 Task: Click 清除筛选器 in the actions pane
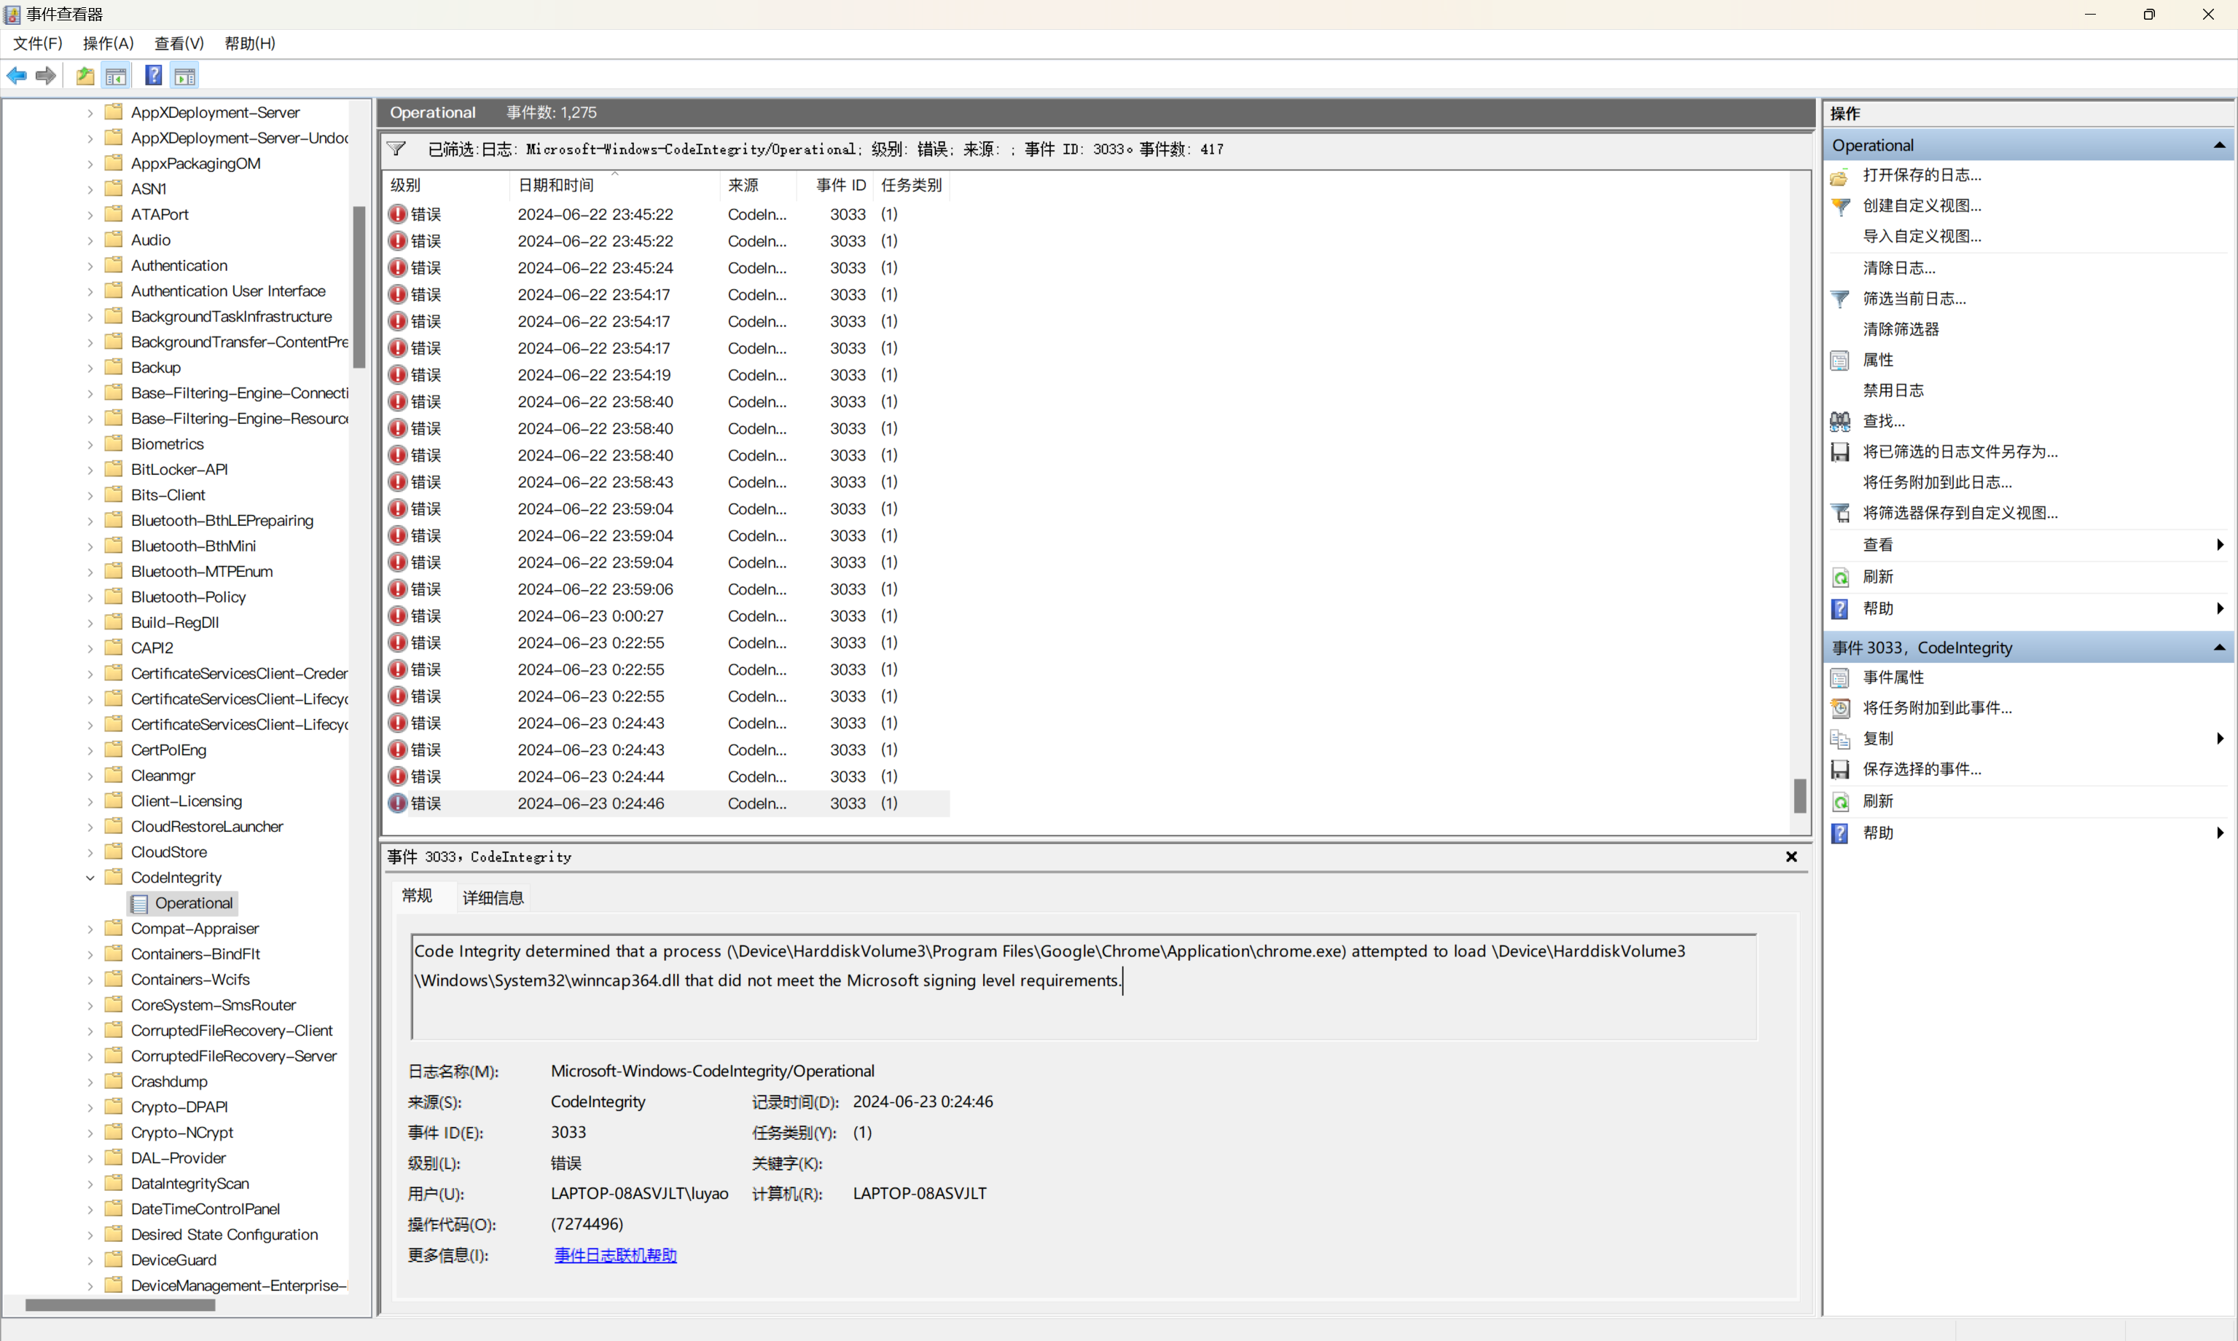coord(1900,329)
